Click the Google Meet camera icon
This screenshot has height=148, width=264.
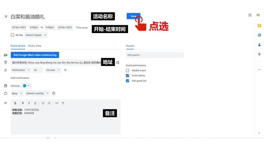click(6, 55)
